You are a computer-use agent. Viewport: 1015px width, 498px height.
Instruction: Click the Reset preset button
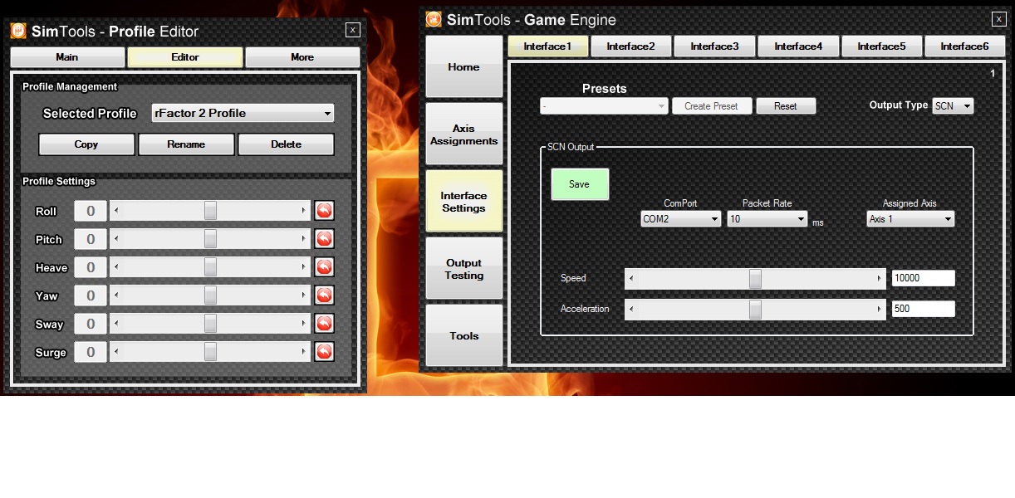(786, 106)
